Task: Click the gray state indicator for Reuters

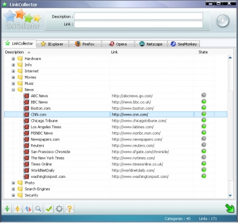Action: 203,145
